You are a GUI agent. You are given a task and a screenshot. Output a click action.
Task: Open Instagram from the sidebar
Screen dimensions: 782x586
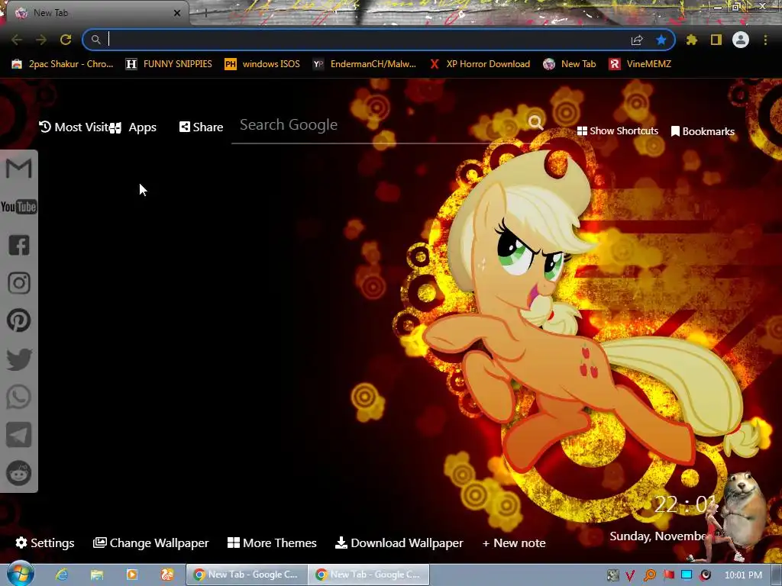point(19,283)
